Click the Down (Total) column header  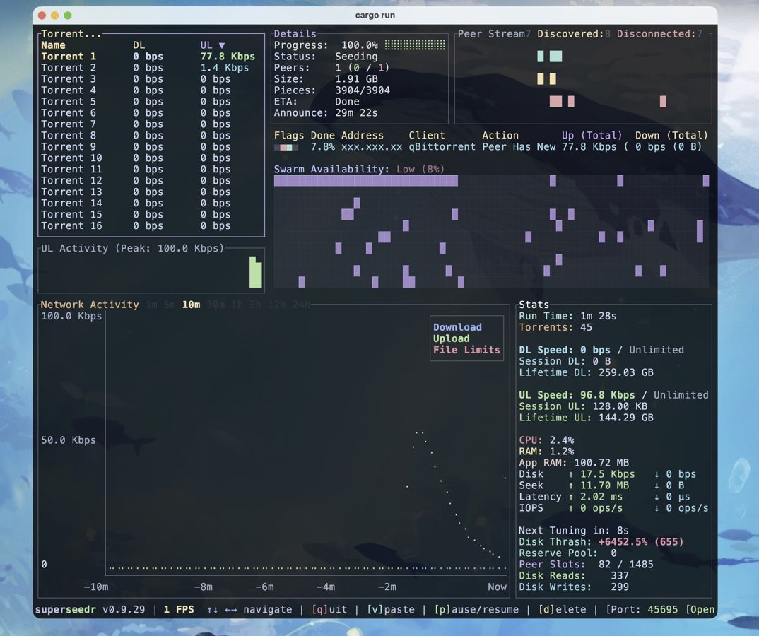[671, 136]
